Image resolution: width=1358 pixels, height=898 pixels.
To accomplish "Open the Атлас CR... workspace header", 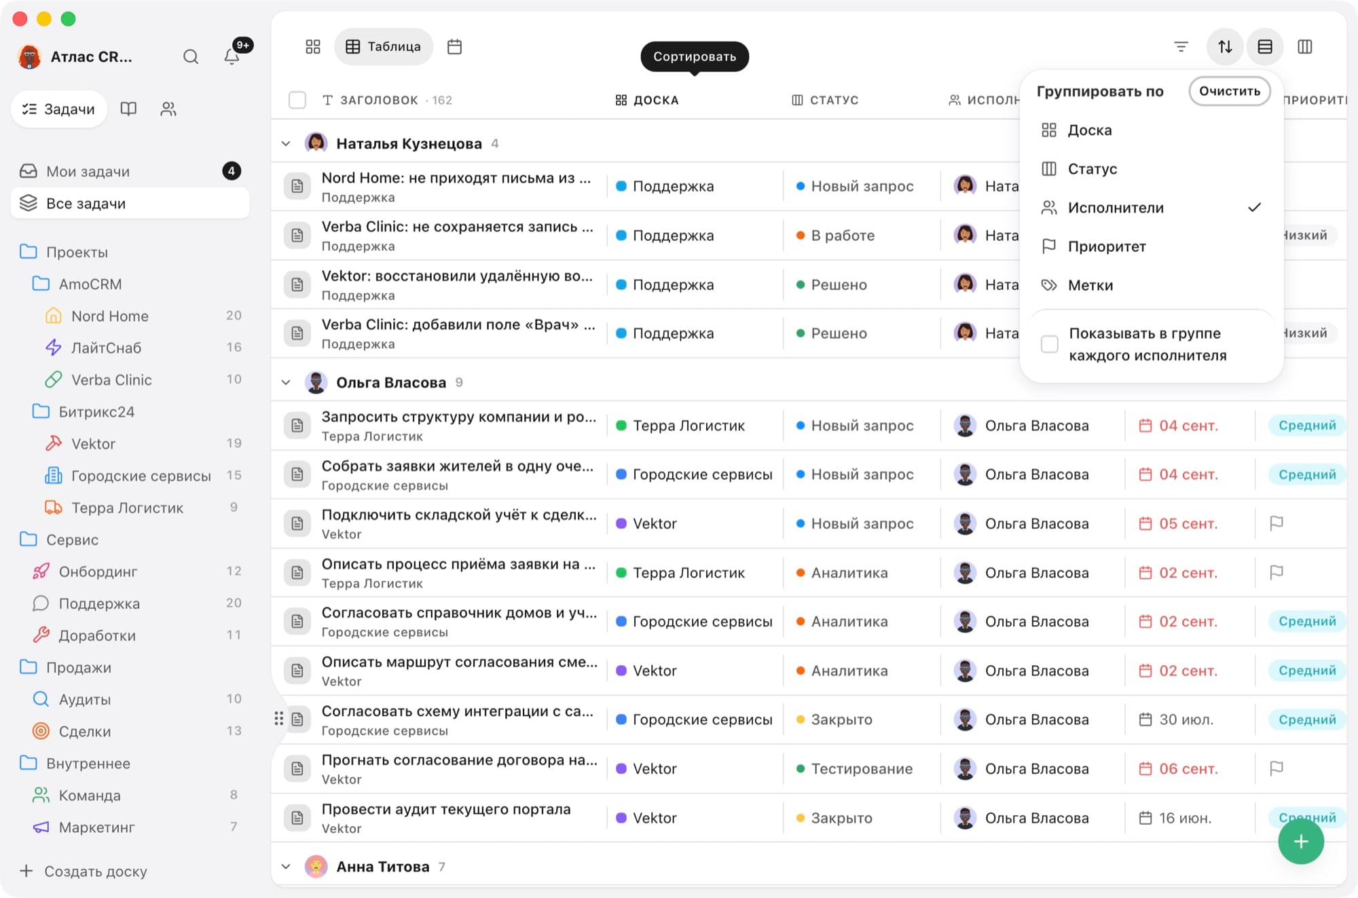I will (x=75, y=57).
